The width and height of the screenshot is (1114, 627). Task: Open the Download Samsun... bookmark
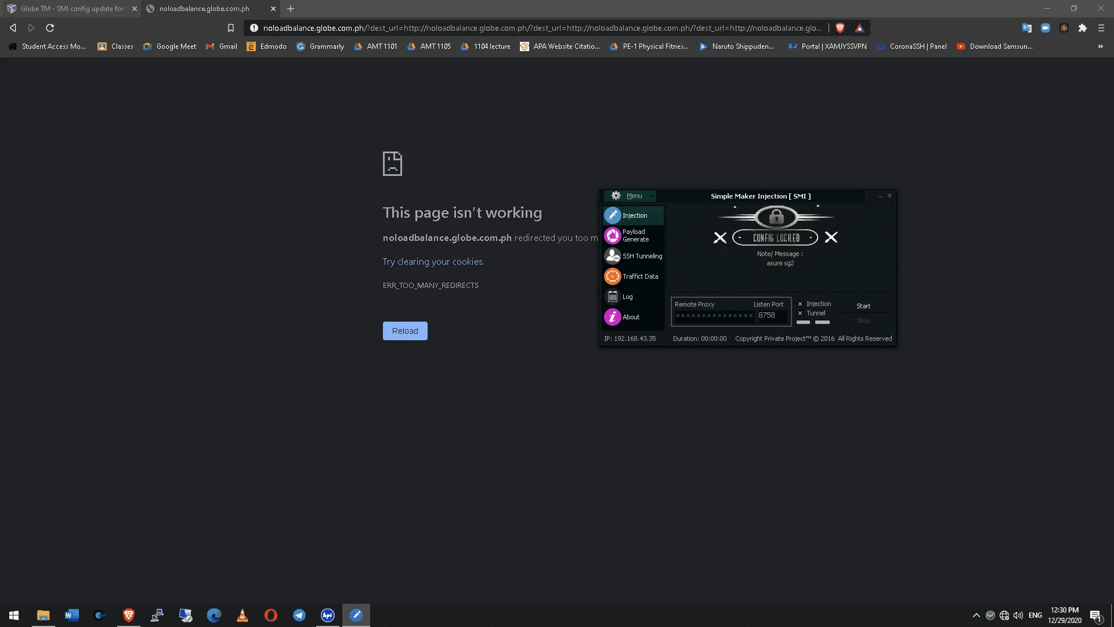(994, 46)
